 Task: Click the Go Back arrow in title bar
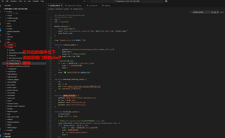(84, 1)
